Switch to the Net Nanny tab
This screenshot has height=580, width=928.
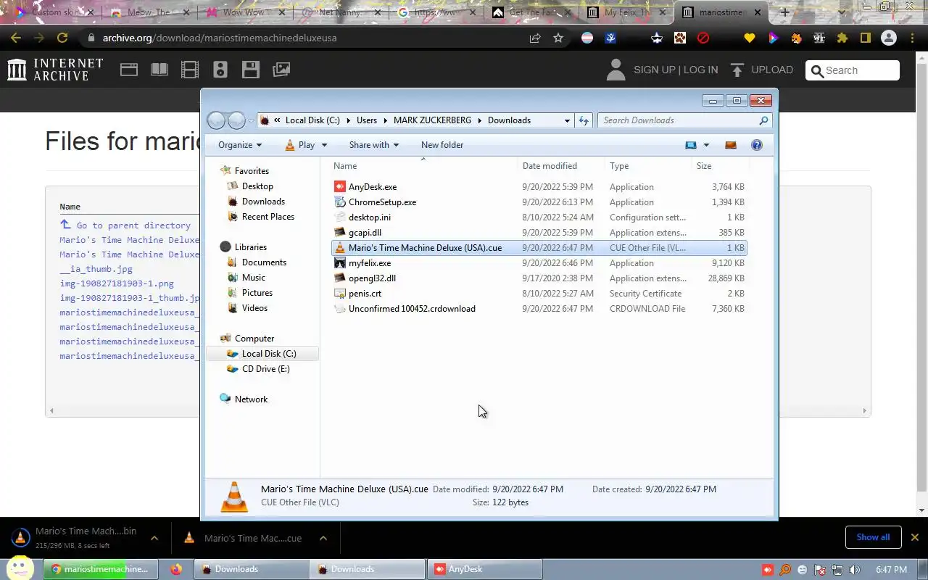tap(341, 12)
